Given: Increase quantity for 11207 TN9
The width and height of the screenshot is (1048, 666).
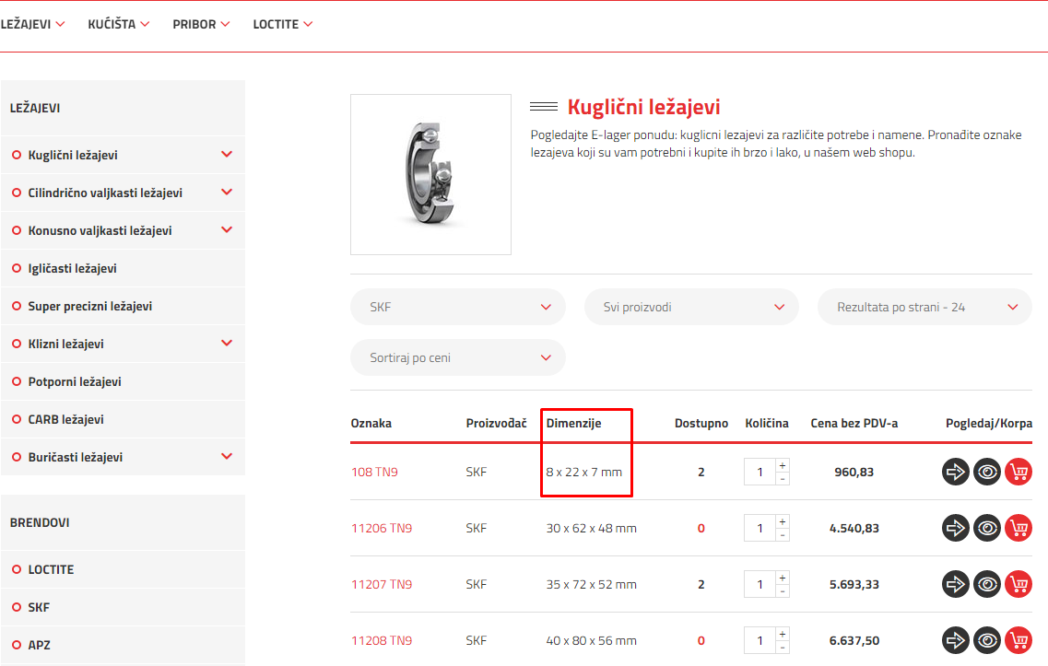Looking at the screenshot, I should click(x=783, y=578).
